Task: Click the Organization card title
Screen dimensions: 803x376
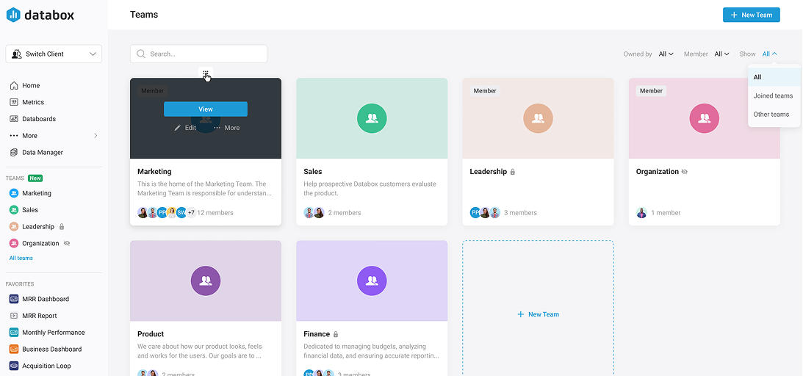Action: tap(657, 172)
